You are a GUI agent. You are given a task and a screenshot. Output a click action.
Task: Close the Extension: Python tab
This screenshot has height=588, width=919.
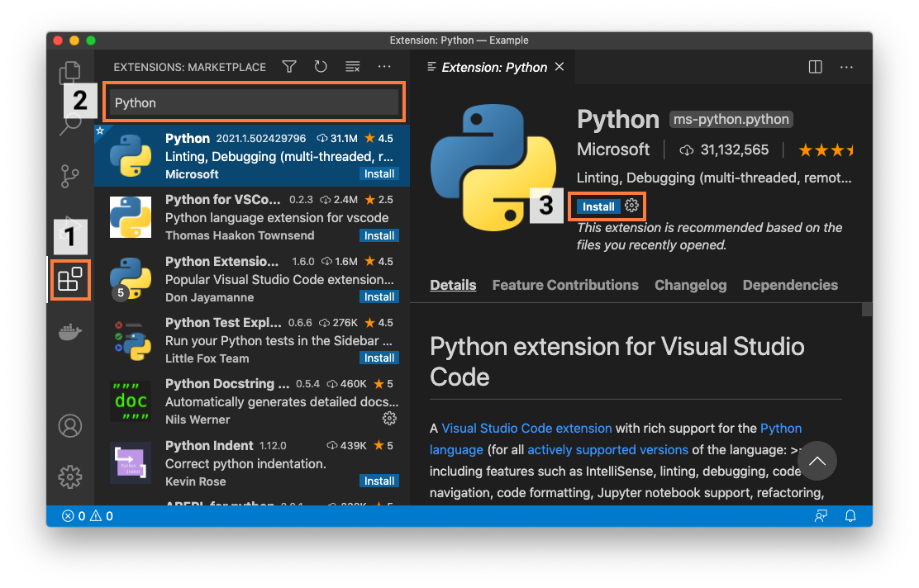pos(559,67)
